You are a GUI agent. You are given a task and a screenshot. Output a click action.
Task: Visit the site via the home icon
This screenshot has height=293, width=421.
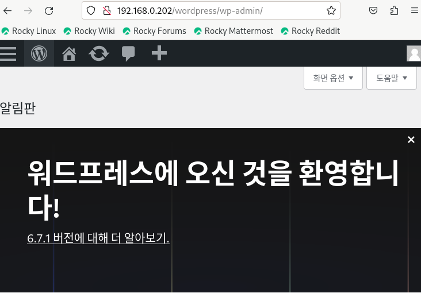tap(69, 53)
